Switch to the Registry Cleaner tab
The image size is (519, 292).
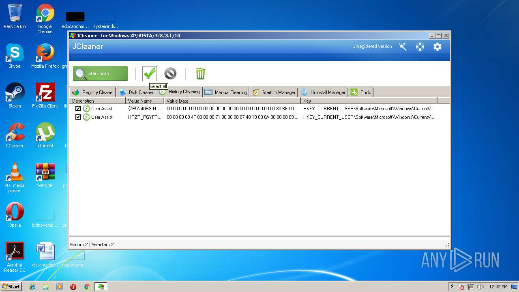[x=93, y=92]
